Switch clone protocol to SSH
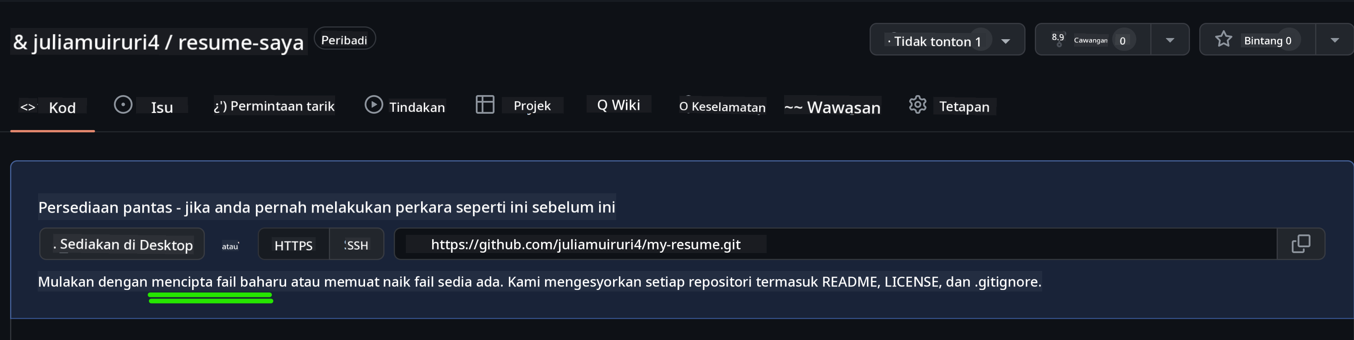This screenshot has height=340, width=1354. (356, 244)
